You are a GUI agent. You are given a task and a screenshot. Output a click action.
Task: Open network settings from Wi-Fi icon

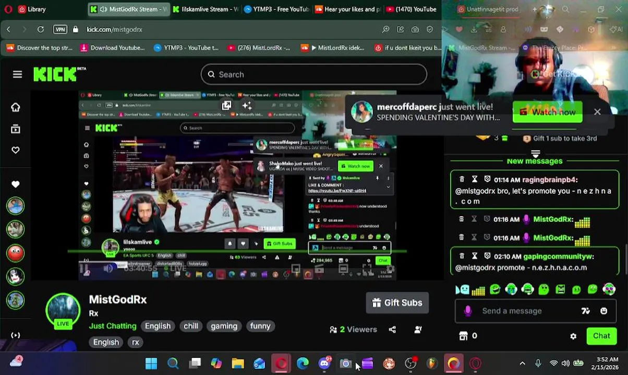(x=553, y=363)
